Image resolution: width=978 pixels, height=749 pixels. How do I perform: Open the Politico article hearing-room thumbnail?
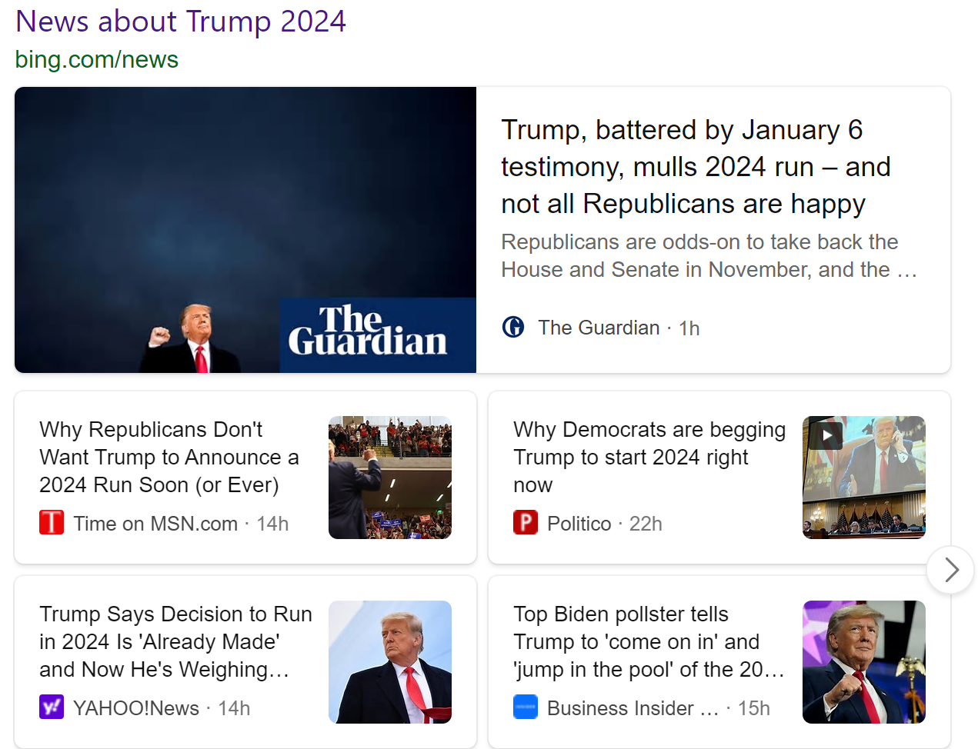tap(864, 478)
